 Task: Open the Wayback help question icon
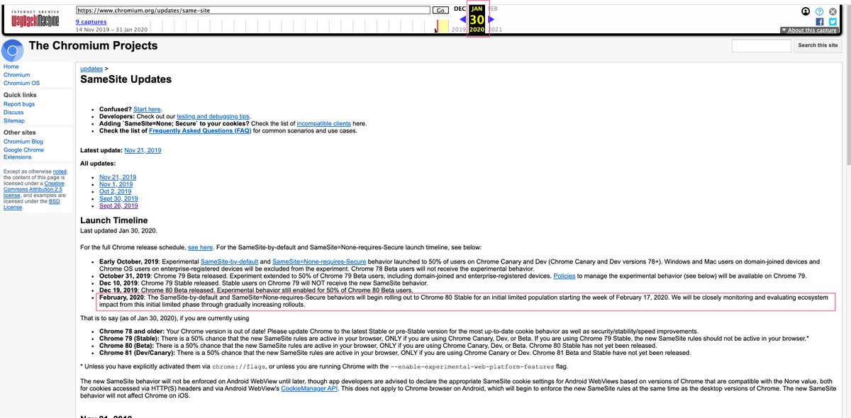pyautogui.click(x=819, y=11)
